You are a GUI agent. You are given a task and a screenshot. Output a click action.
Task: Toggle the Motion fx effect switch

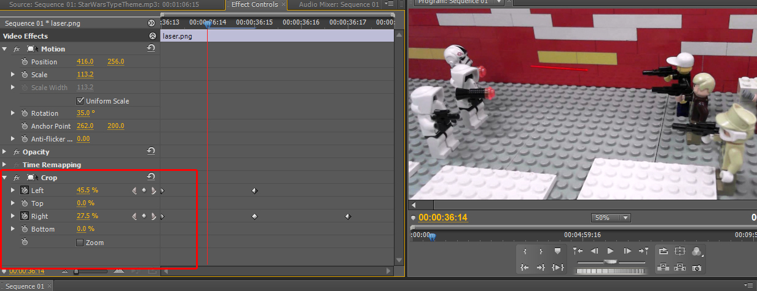coord(17,49)
